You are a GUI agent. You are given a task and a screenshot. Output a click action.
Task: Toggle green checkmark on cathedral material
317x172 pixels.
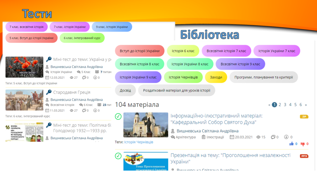[x=118, y=116]
